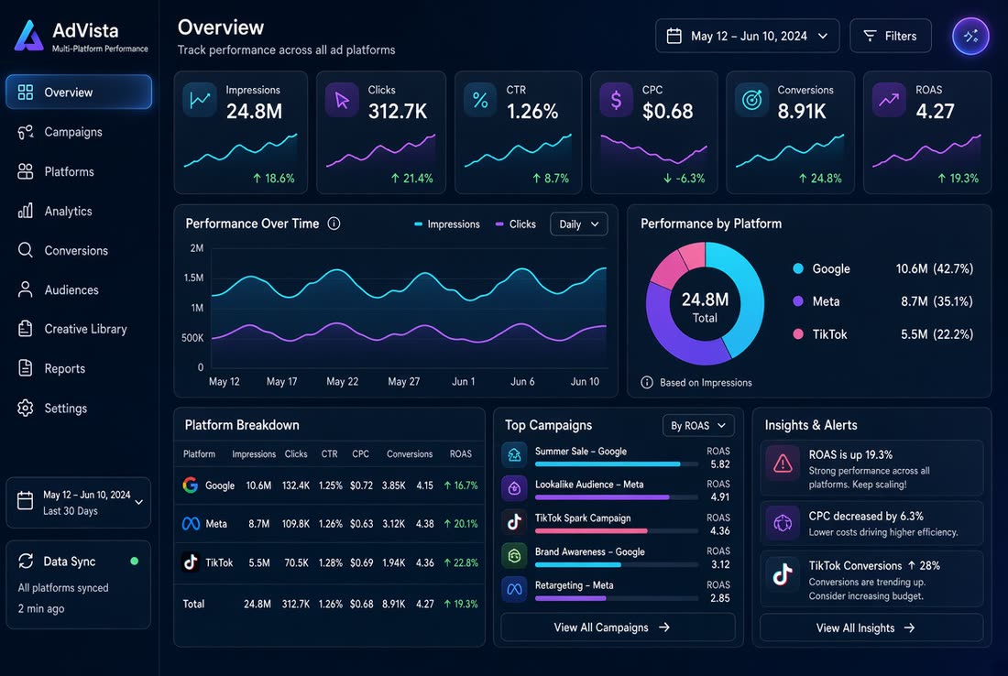1008x676 pixels.
Task: Open the Overview menu item
Action: [x=79, y=92]
